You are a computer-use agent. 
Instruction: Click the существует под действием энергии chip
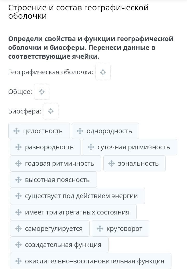pos(81,196)
